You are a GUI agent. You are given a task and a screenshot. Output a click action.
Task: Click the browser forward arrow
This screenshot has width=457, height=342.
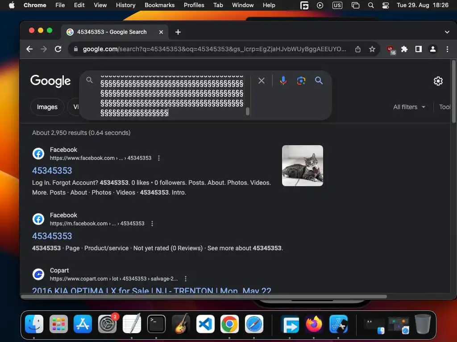coord(44,49)
